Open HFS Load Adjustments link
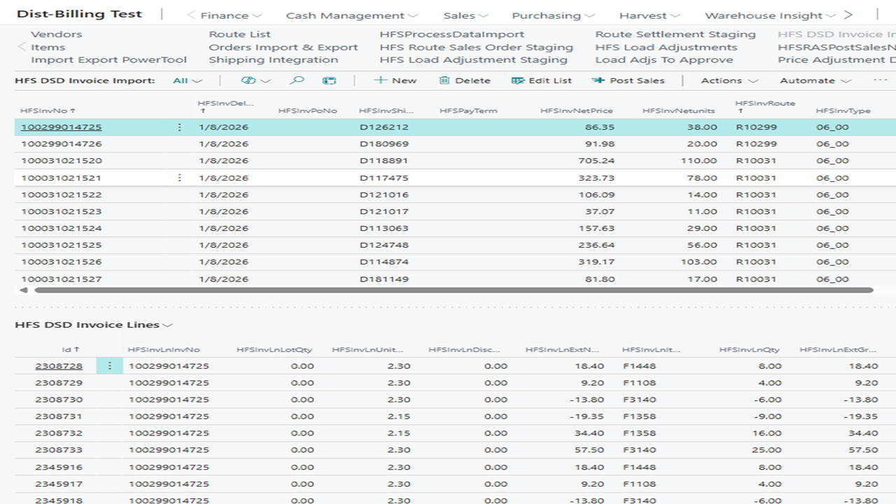 666,47
